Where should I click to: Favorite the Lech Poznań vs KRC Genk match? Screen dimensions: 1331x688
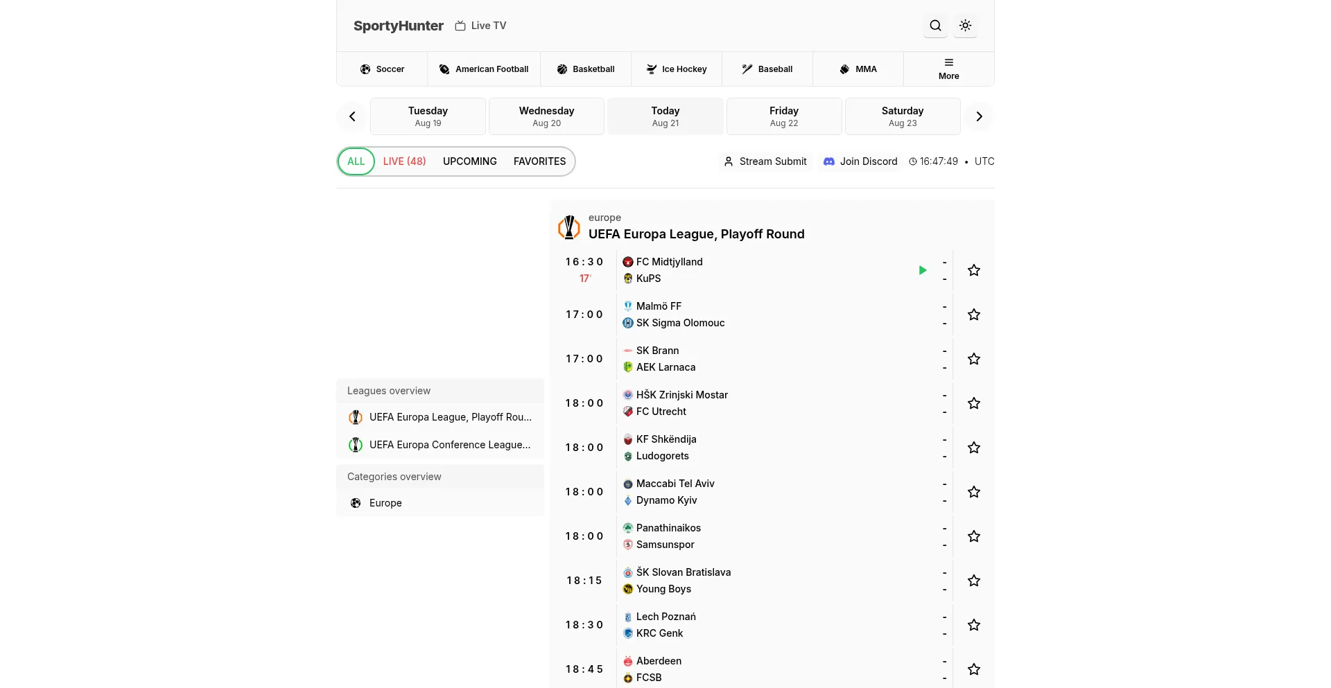click(x=974, y=625)
